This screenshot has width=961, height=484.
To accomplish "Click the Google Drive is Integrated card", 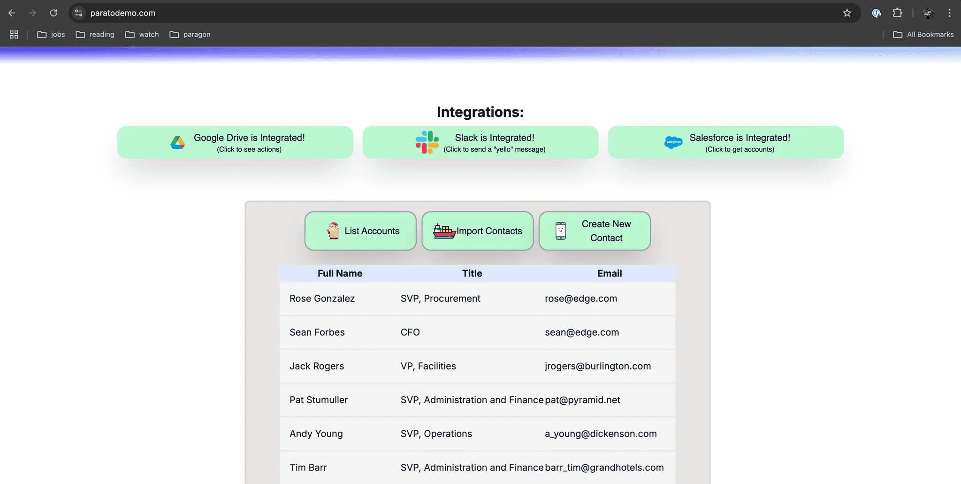I will click(x=235, y=142).
